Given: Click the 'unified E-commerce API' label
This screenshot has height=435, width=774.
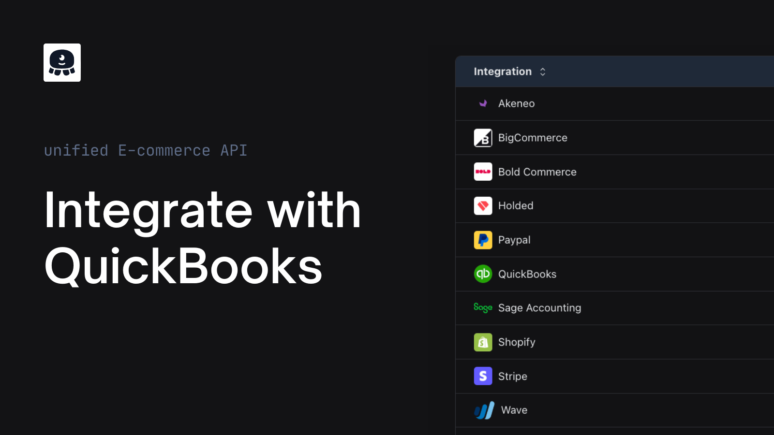Looking at the screenshot, I should coord(145,150).
